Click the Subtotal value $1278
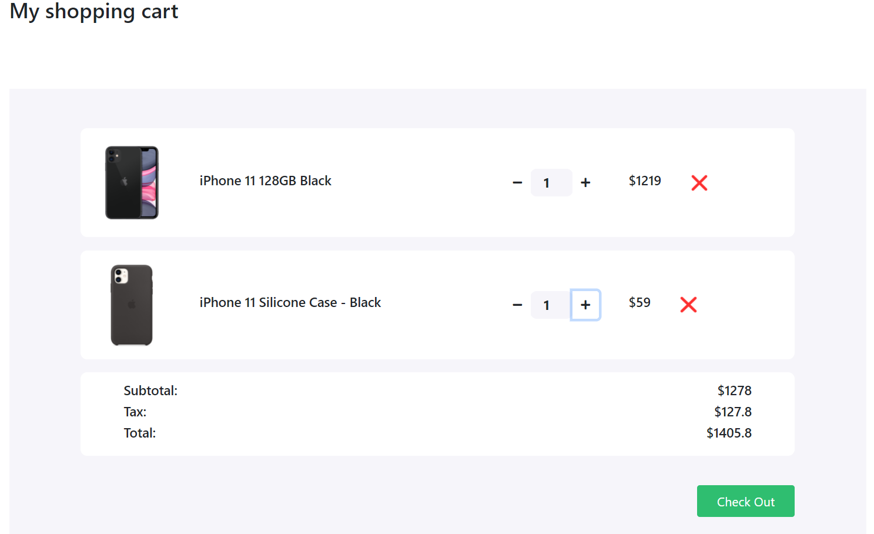Image resolution: width=874 pixels, height=534 pixels. click(x=734, y=390)
